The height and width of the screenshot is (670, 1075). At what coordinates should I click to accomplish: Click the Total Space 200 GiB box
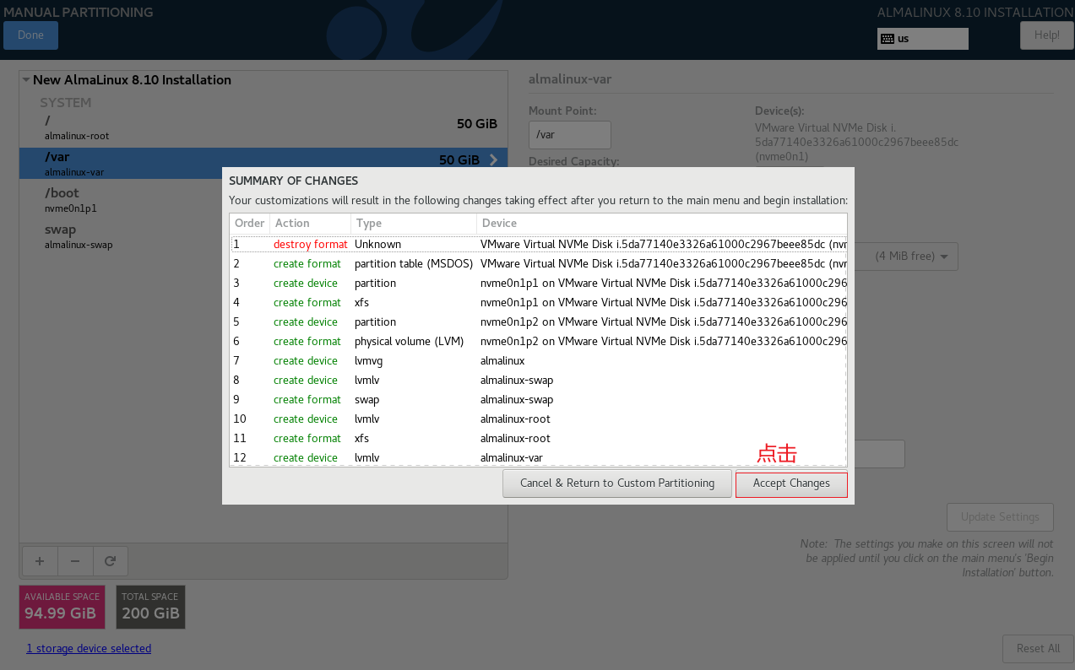(x=150, y=607)
